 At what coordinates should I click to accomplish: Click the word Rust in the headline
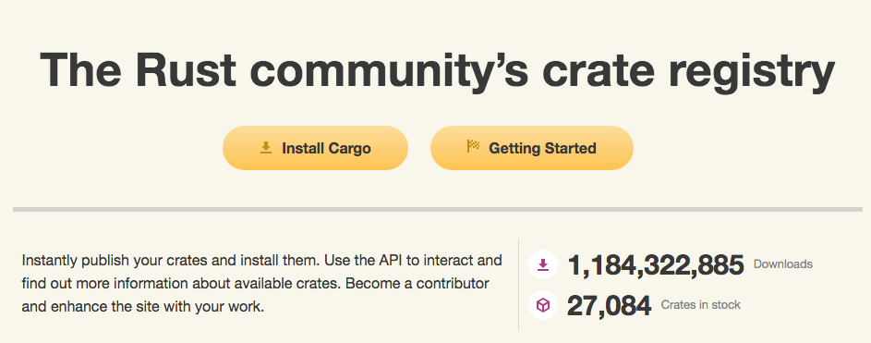186,69
